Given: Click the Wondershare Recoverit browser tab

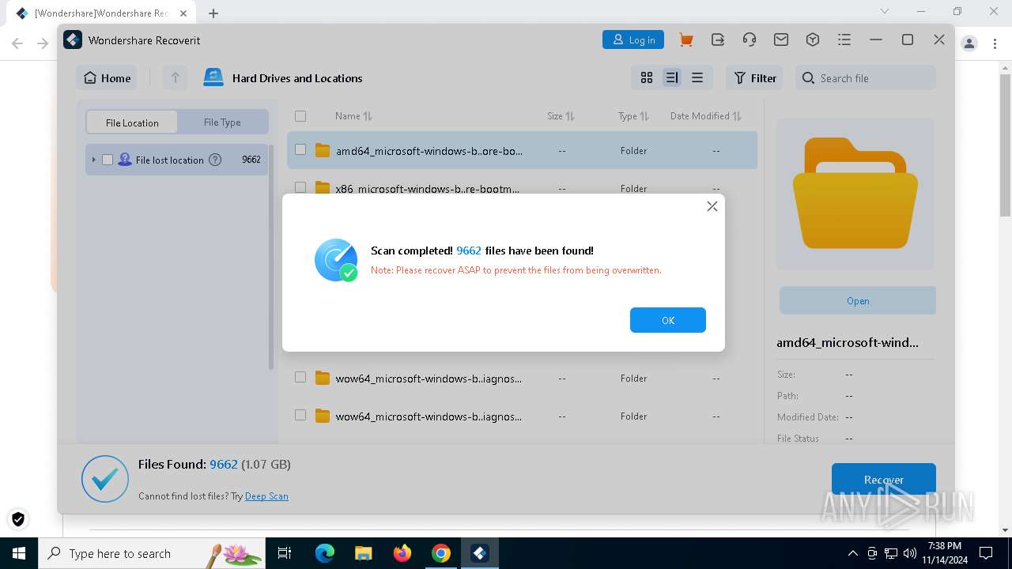Looking at the screenshot, I should [x=101, y=13].
